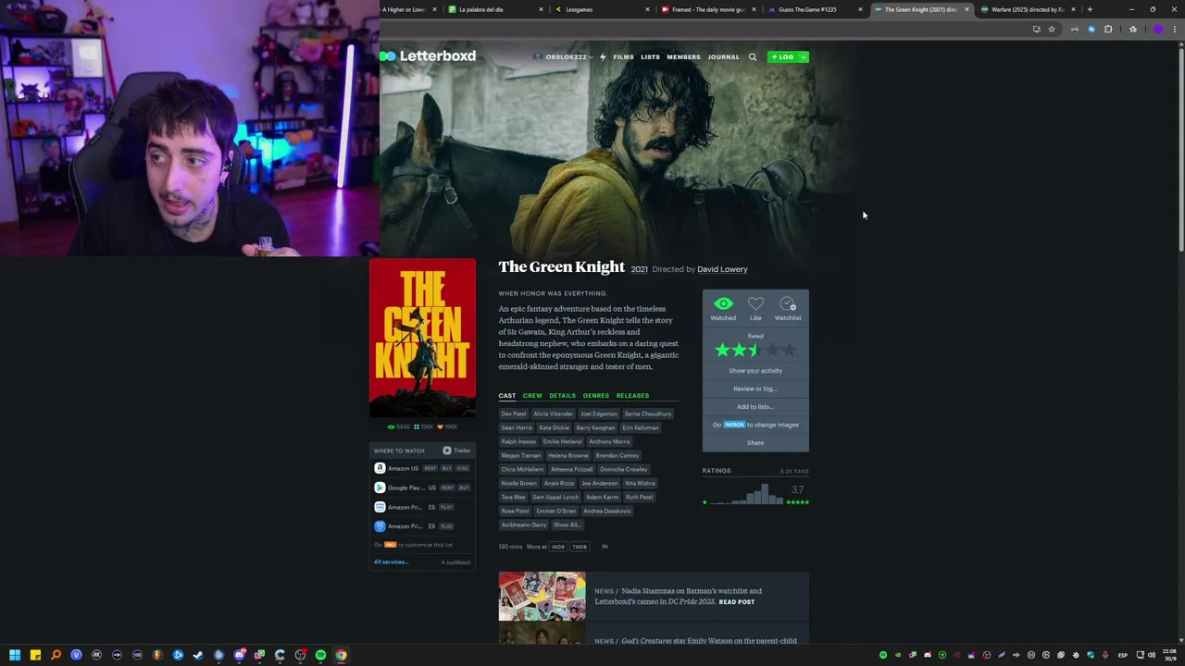Viewport: 1185px width, 666px height.
Task: Click RENT on the Amazon US row
Action: point(430,468)
